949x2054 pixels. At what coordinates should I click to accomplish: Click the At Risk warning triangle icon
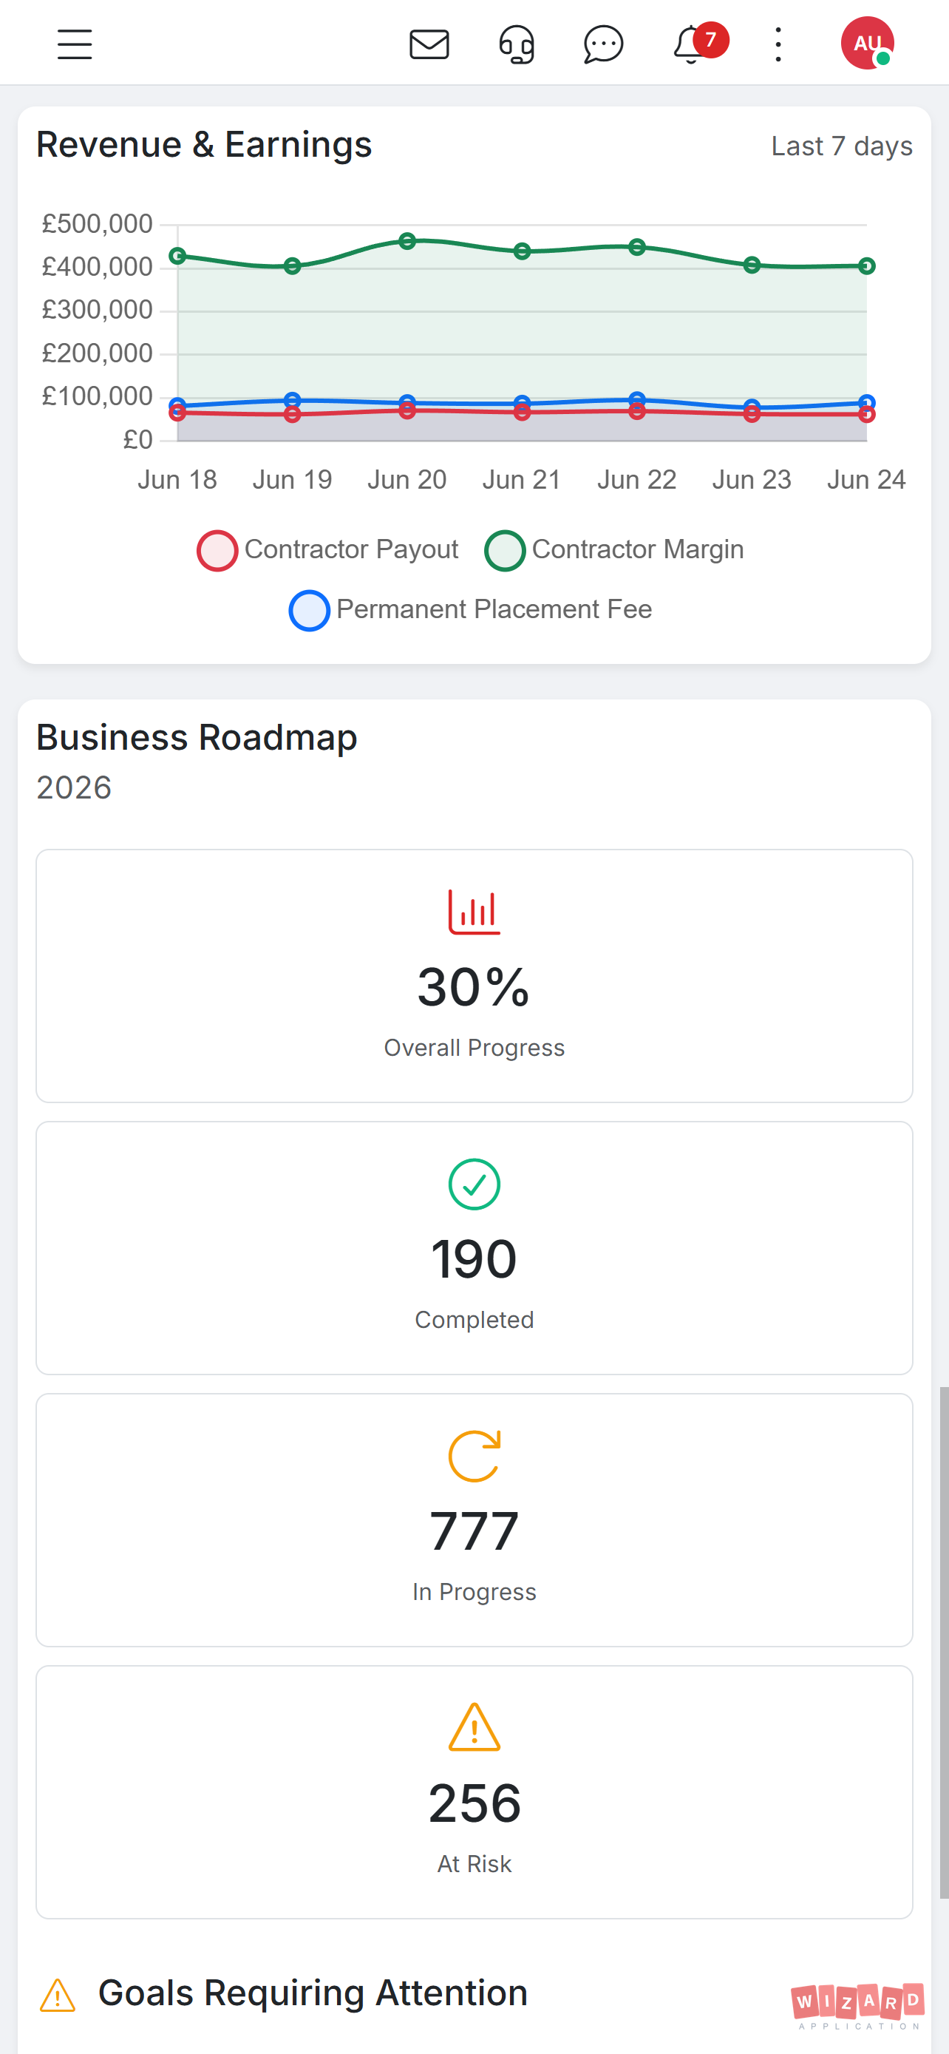(474, 1727)
